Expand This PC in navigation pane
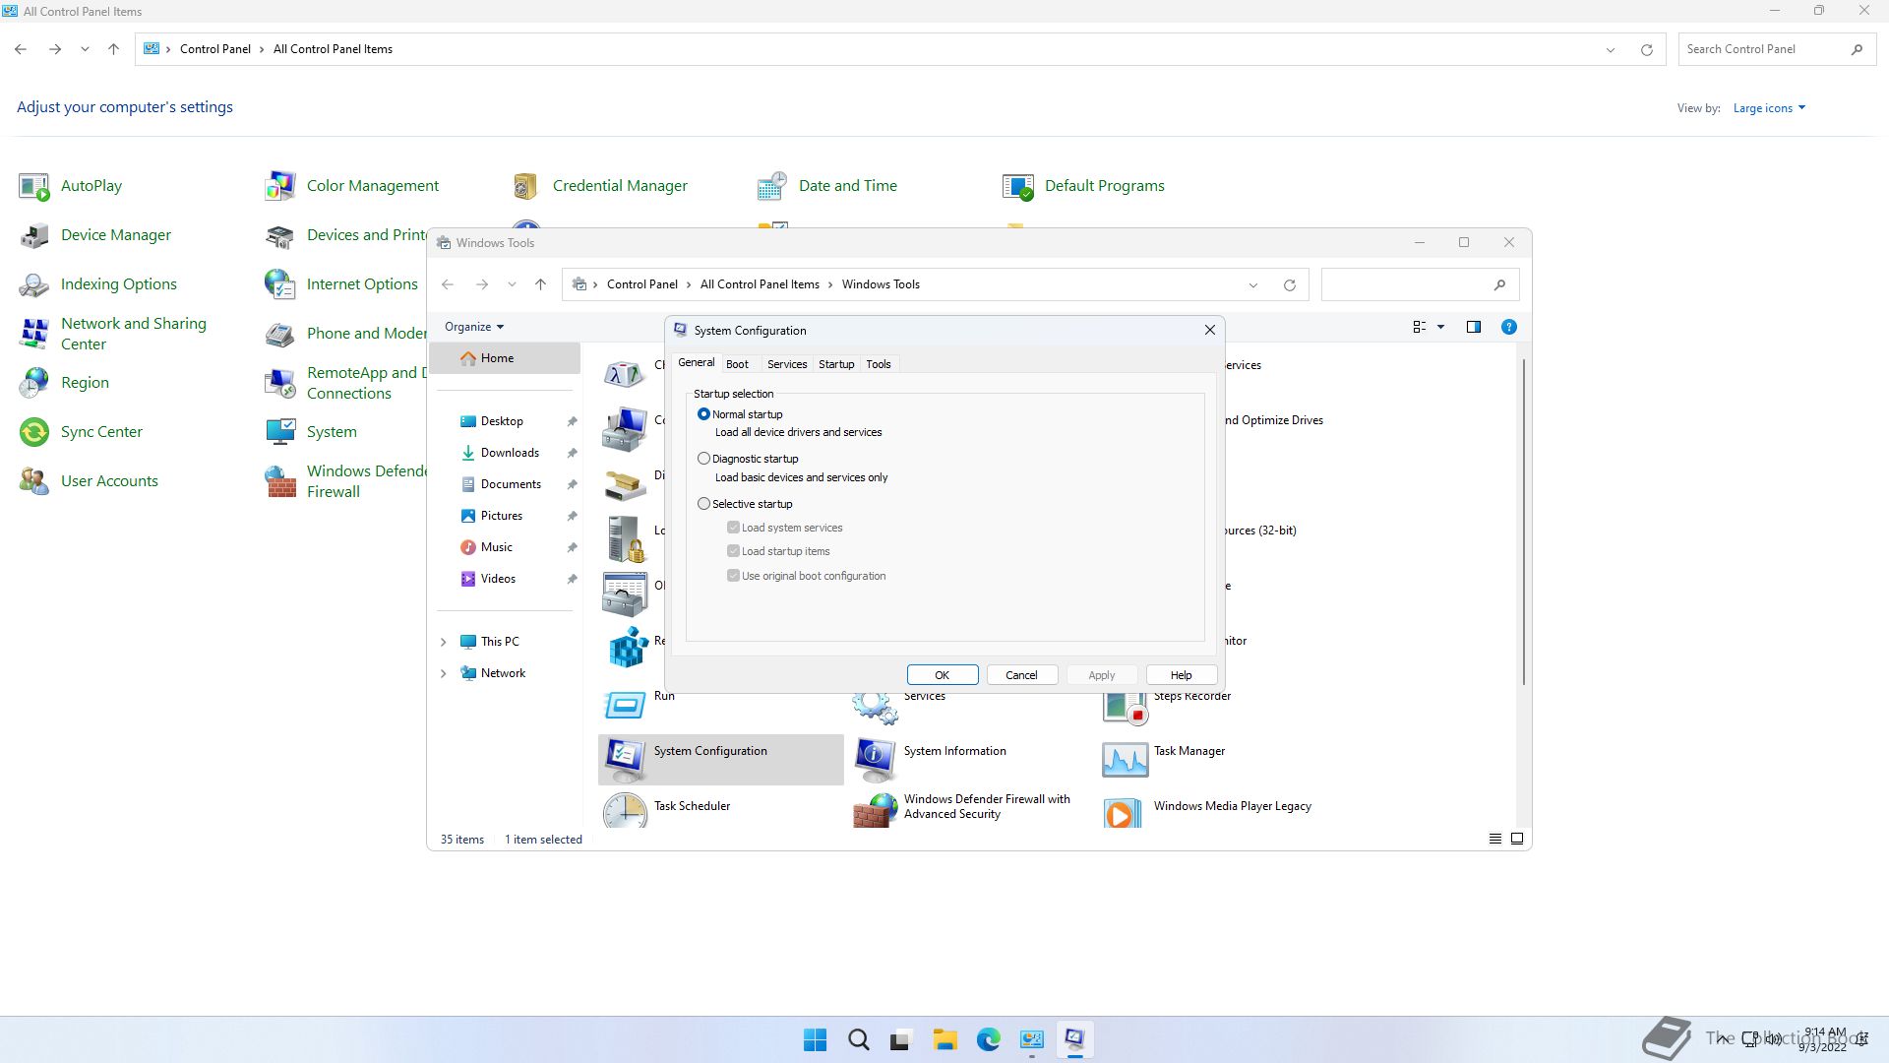The width and height of the screenshot is (1889, 1063). [x=443, y=642]
